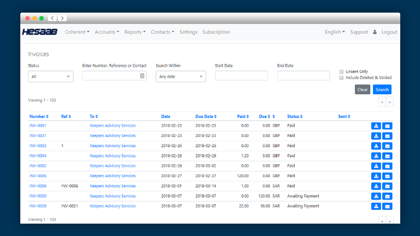Email invoice INV-0026 using envelope icon
This screenshot has width=420, height=236.
click(387, 206)
